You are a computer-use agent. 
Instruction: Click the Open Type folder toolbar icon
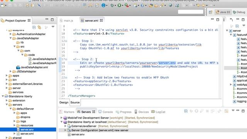151,5
